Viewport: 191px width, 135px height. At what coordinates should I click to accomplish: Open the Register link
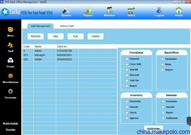pyautogui.click(x=11, y=129)
